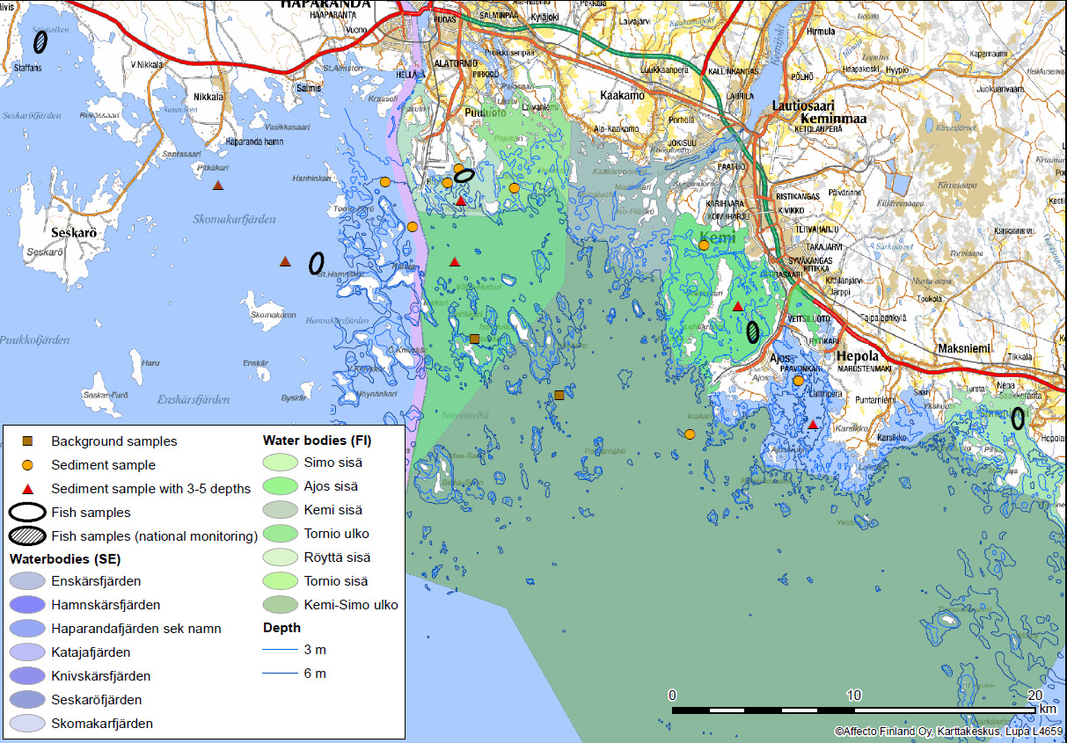The image size is (1067, 743).
Task: Select the green Kemi city label
Action: pyautogui.click(x=718, y=237)
